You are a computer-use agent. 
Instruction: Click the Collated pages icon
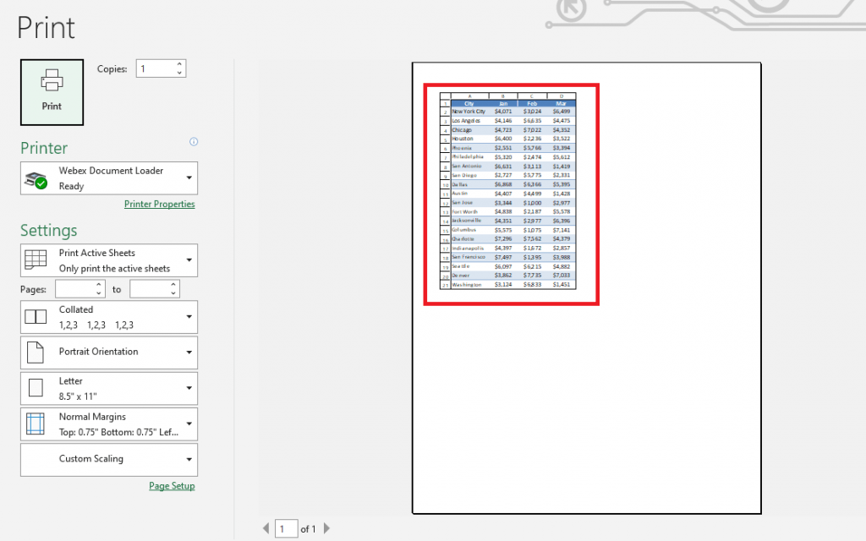(35, 316)
